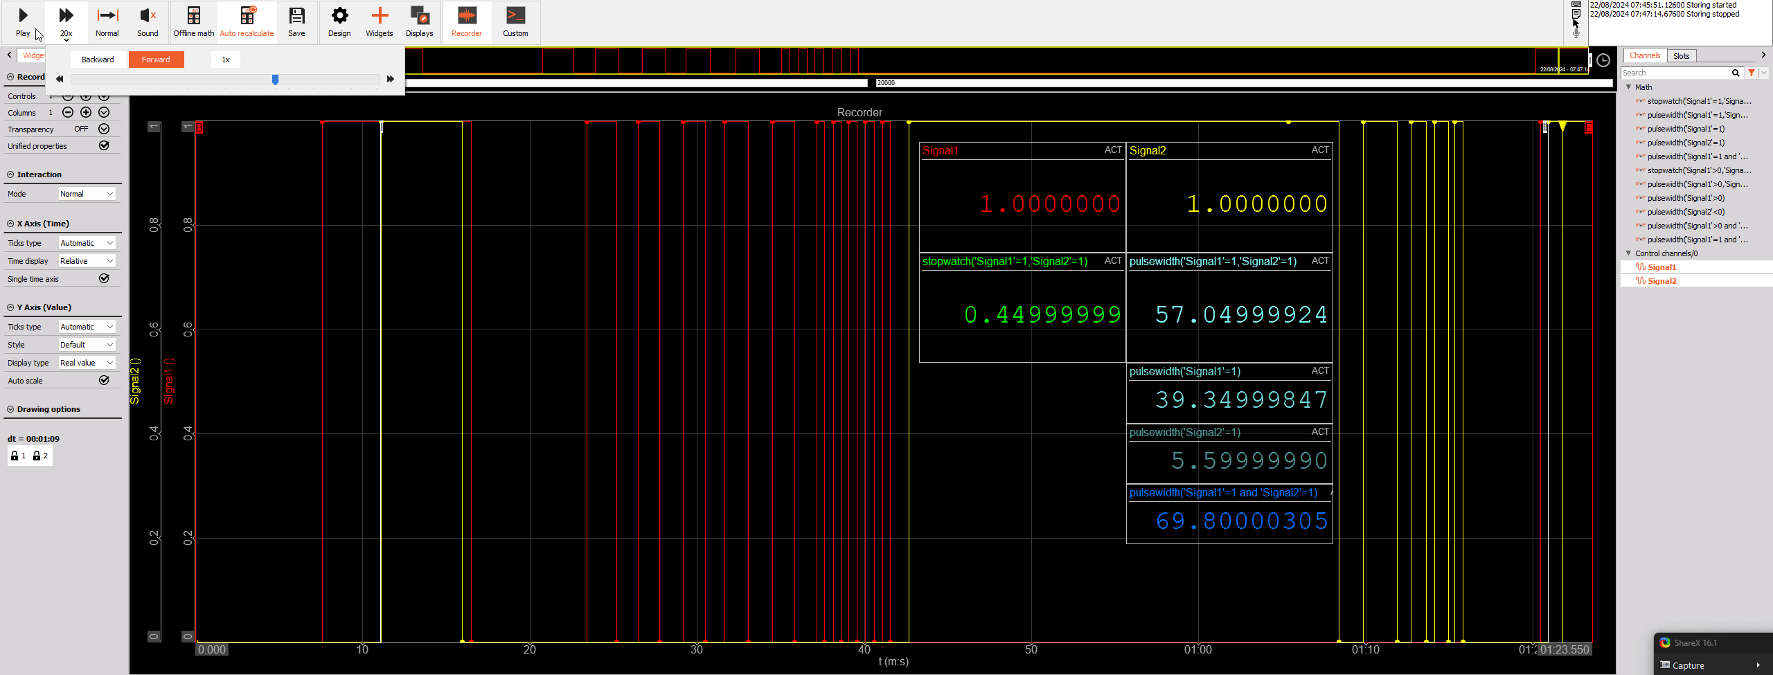Click the decrease speed double-arrow
Viewport: 1773px width, 675px height.
(60, 79)
